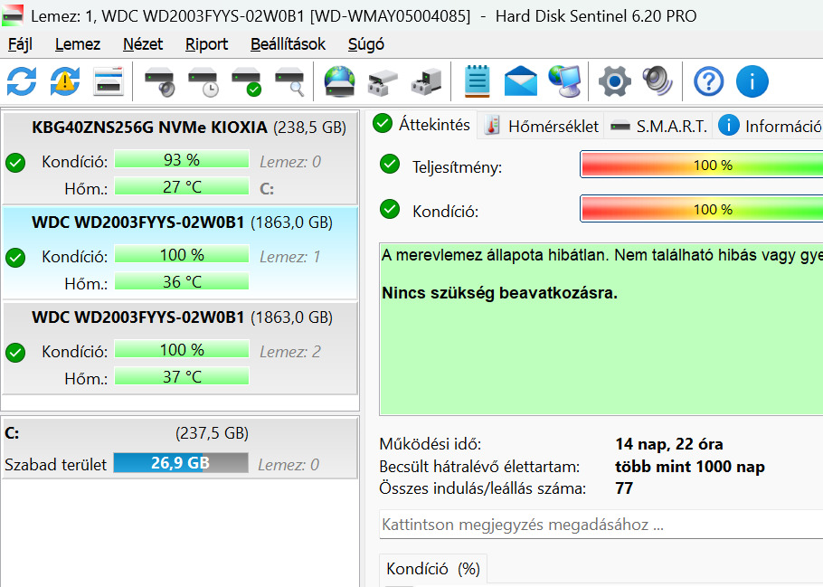Image resolution: width=823 pixels, height=587 pixels.
Task: Click the 'Működési idő:' label
Action: coord(430,444)
